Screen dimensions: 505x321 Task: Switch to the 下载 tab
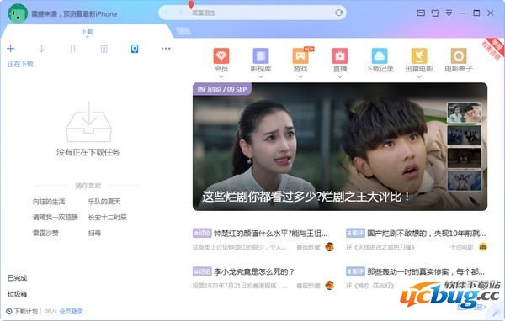click(87, 32)
